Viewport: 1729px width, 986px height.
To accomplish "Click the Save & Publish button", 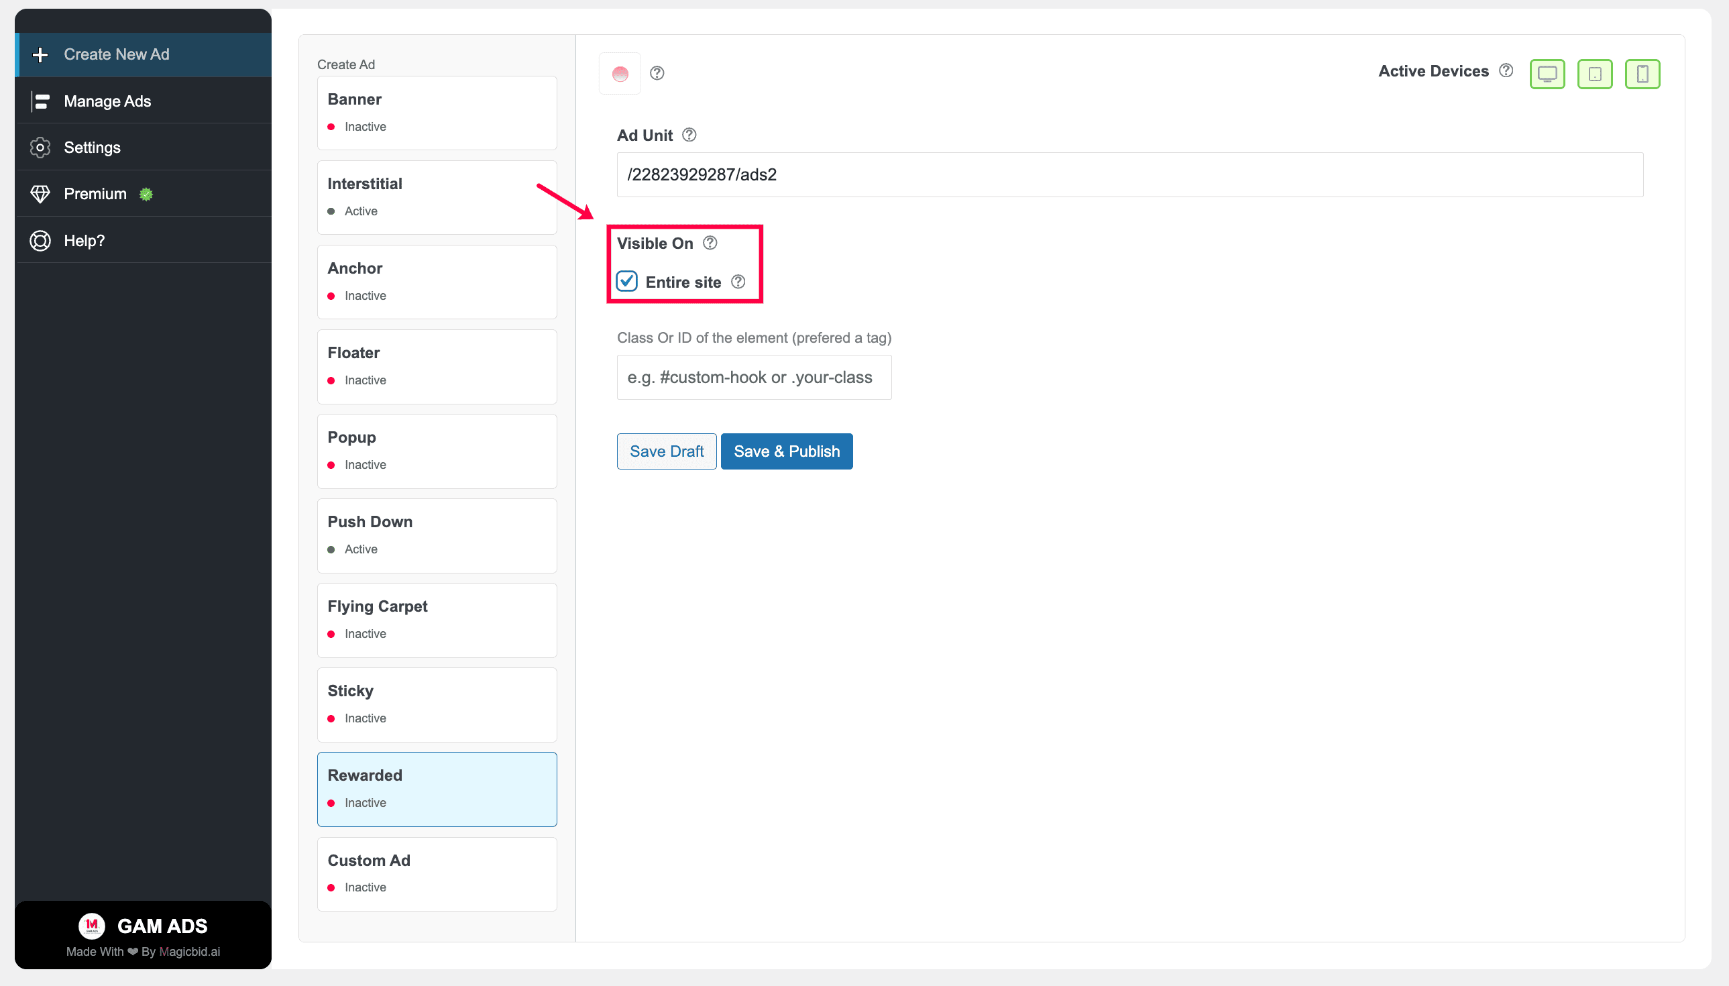I will [787, 451].
